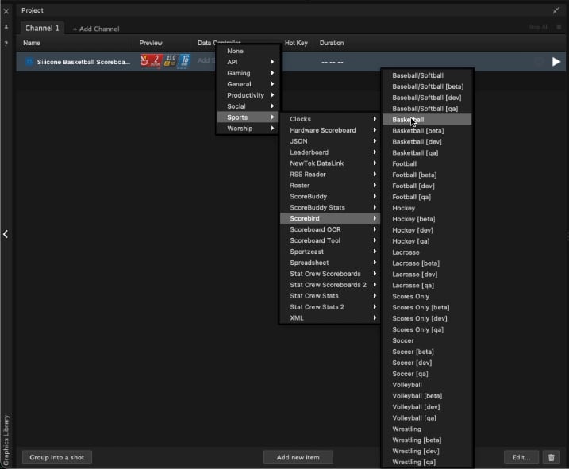
Task: Click the Add Channel link
Action: pyautogui.click(x=96, y=29)
